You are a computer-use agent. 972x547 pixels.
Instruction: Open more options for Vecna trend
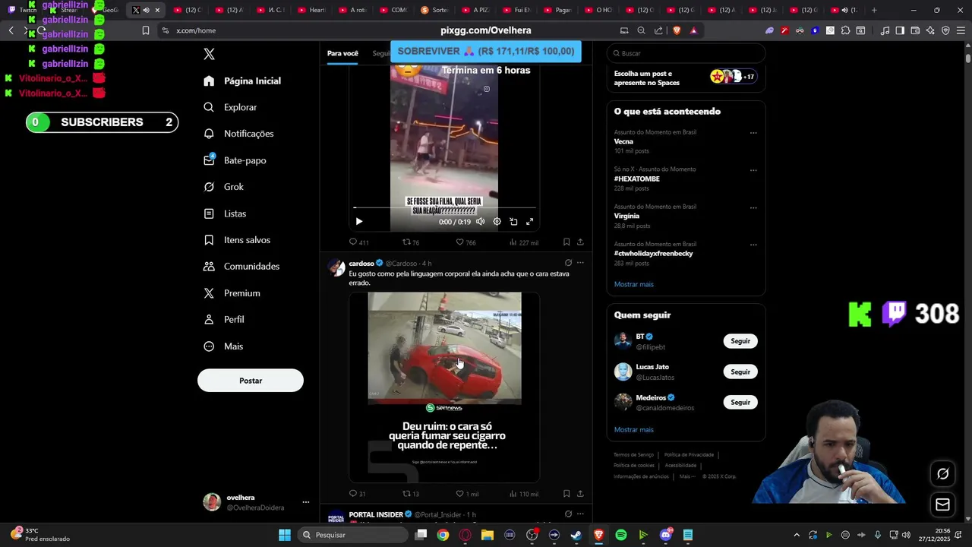[x=753, y=133]
